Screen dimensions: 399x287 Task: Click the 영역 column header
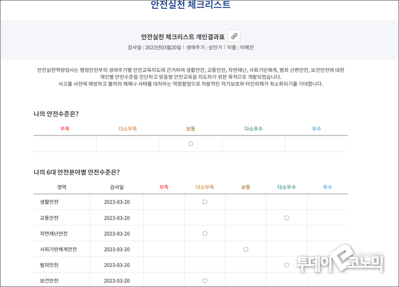coord(62,187)
